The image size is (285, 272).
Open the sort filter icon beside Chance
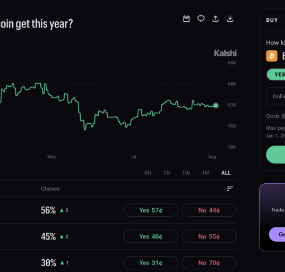(x=230, y=189)
